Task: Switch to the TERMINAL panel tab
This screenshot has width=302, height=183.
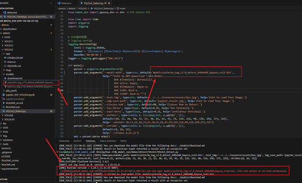Action: click(91, 141)
